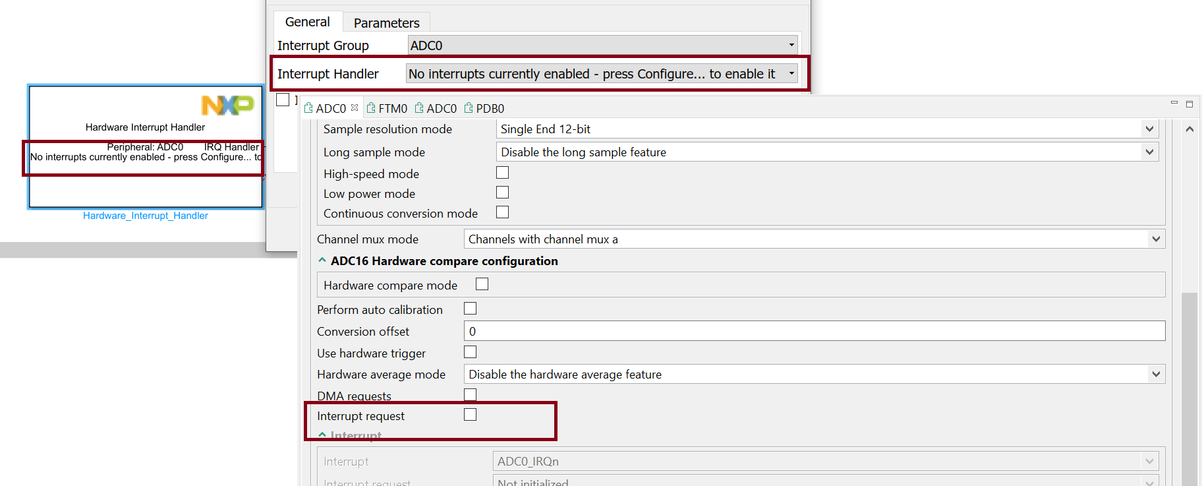Maximize the peripheral editor panel
Screen dimensions: 1202x486
[x=1189, y=104]
